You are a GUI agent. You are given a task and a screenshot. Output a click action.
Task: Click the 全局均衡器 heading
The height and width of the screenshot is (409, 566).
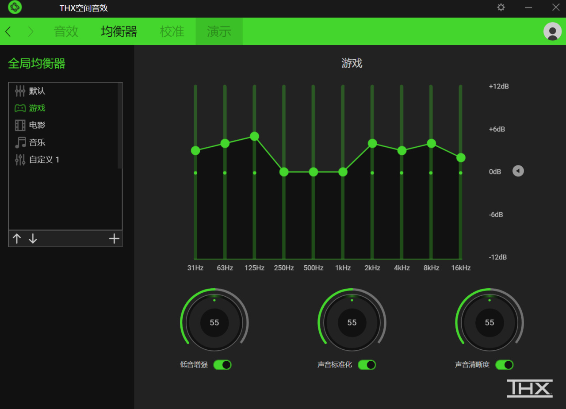point(37,64)
